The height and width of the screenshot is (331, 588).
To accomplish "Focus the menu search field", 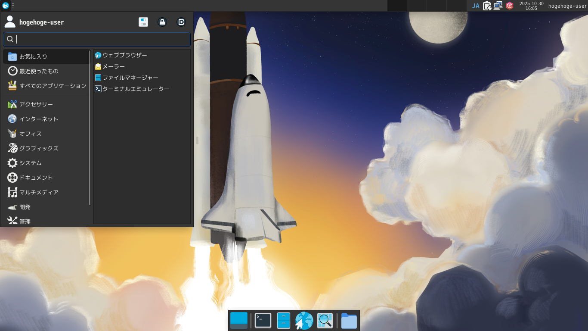I will click(97, 39).
